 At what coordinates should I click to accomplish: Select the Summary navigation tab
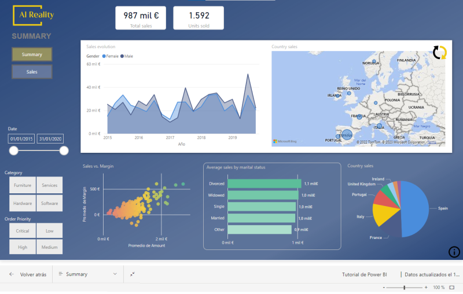(32, 54)
